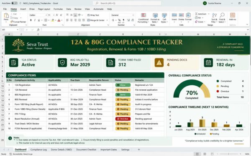Add a new sheet with the plus button

(139, 150)
